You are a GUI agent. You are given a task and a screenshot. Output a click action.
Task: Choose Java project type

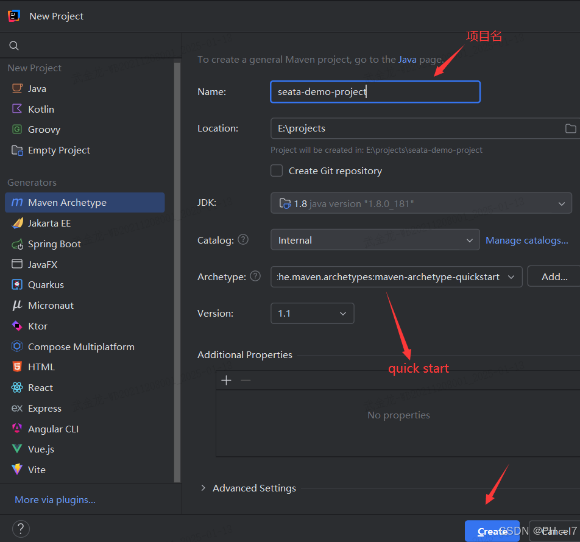[85, 89]
